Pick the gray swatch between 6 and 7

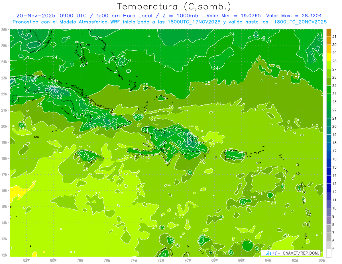[329, 237]
